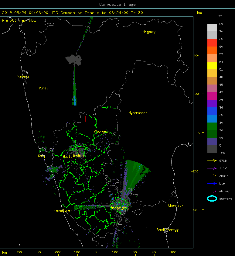The image size is (235, 256).
Task: Select the Hyderabad city label
Action: pos(137,113)
